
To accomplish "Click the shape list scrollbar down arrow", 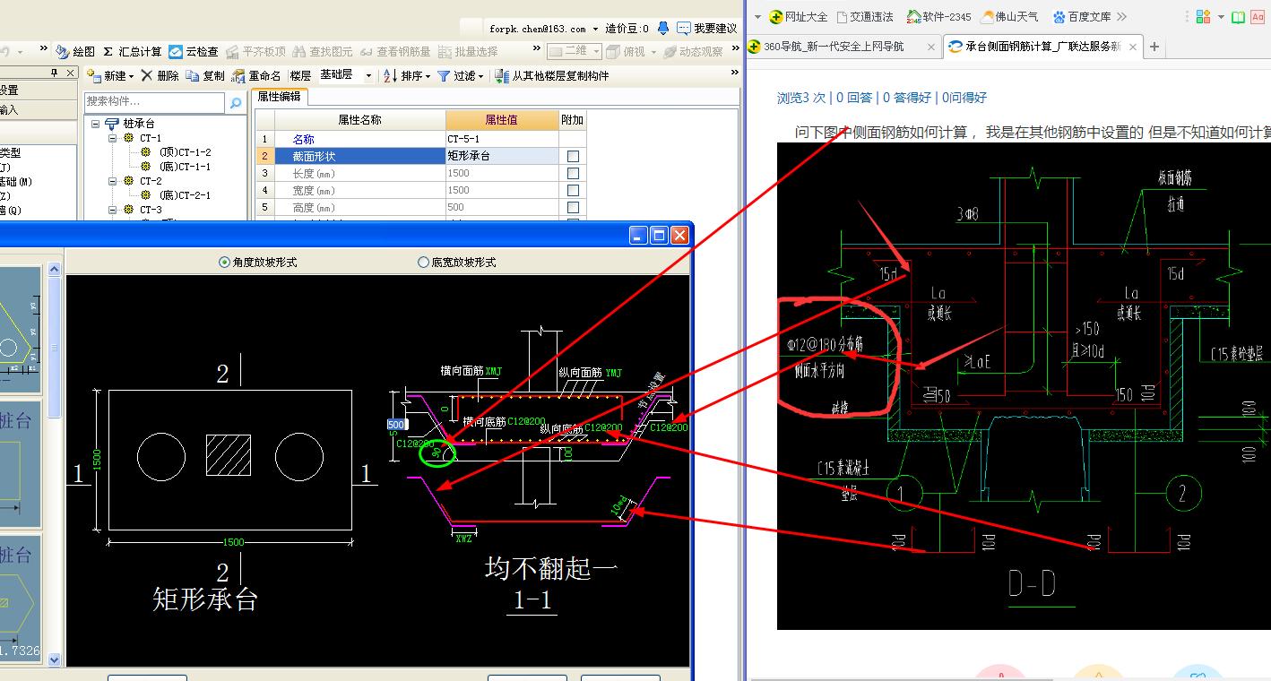I will pyautogui.click(x=54, y=659).
